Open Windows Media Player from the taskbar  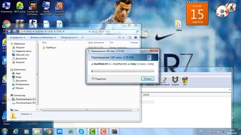(x=26, y=132)
